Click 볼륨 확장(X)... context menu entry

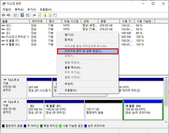click(x=88, y=63)
